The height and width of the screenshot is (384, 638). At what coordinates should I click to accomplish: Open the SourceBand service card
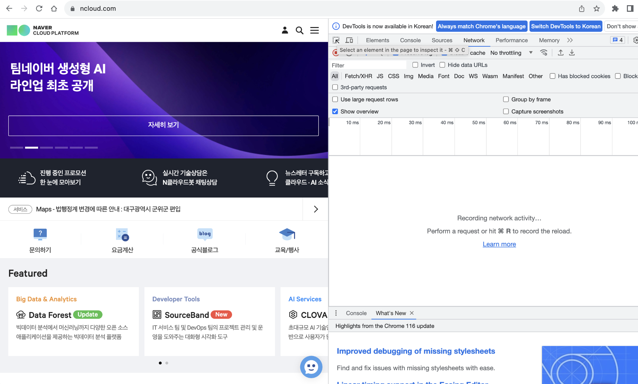pos(210,321)
